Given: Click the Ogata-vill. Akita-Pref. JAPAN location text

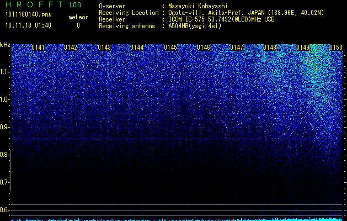Looking at the screenshot, I should (x=216, y=13).
